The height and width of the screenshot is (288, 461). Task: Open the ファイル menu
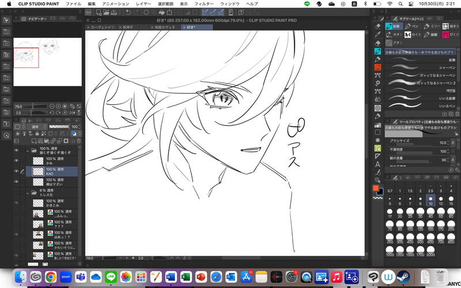73,4
